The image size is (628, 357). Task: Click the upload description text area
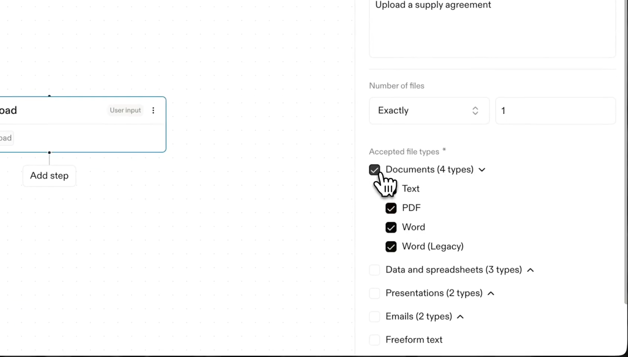coord(492,30)
